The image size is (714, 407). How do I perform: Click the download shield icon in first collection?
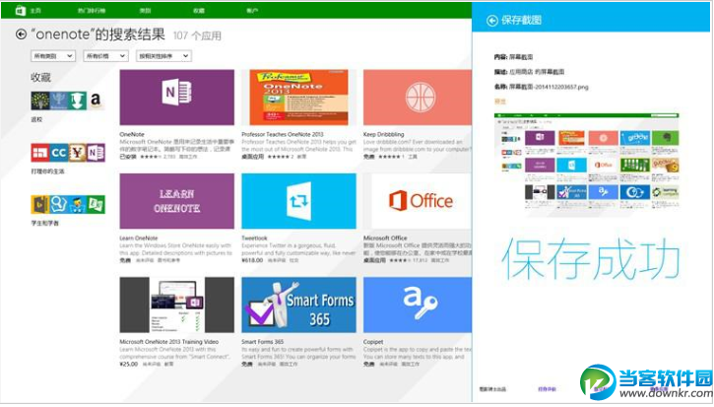coord(77,101)
